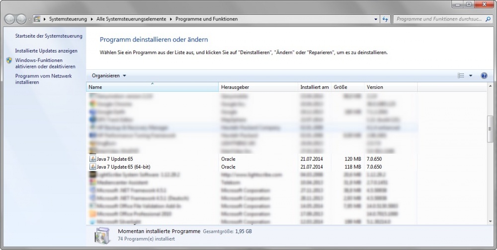Click the Programme und Funktionen search field

(437, 19)
